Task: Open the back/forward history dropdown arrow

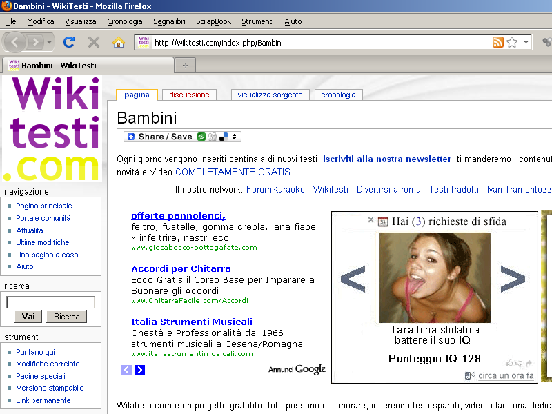Action: [x=49, y=43]
